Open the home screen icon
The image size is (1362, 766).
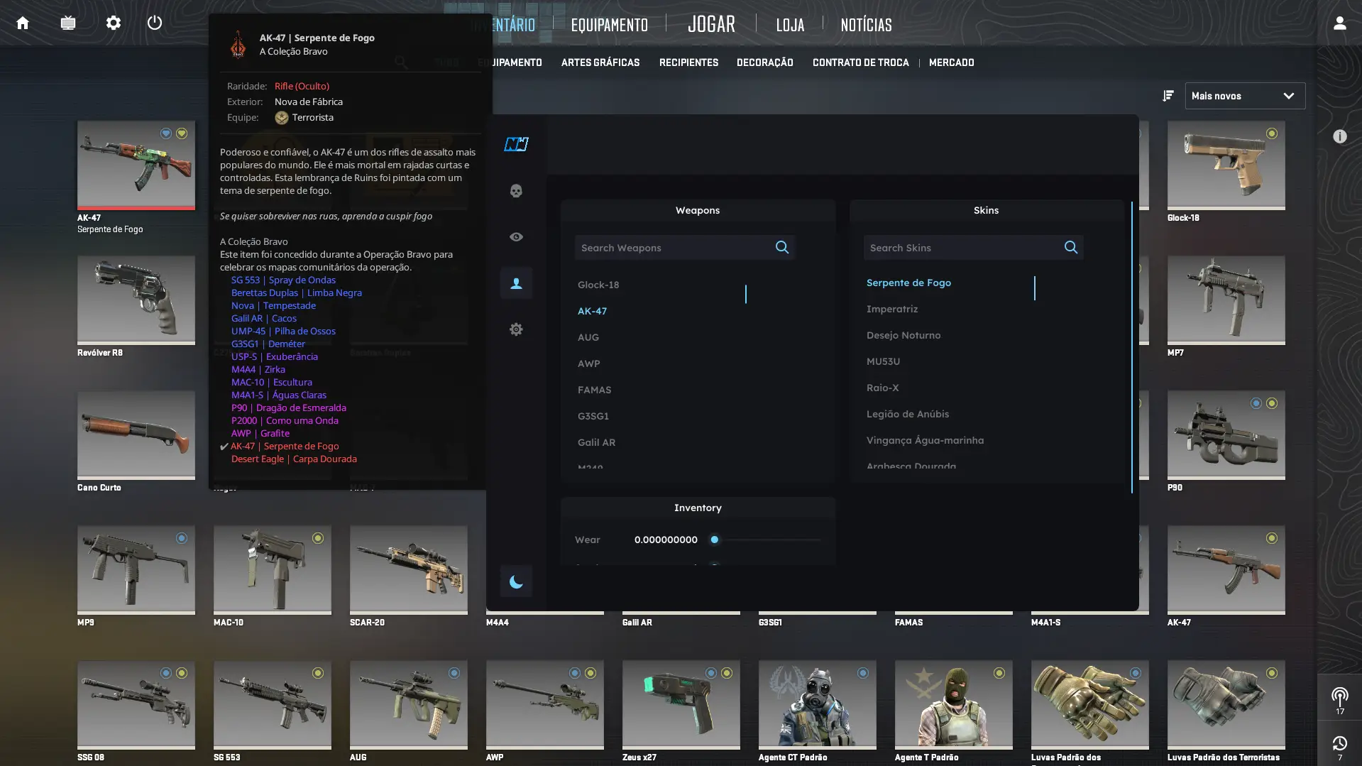pyautogui.click(x=23, y=23)
